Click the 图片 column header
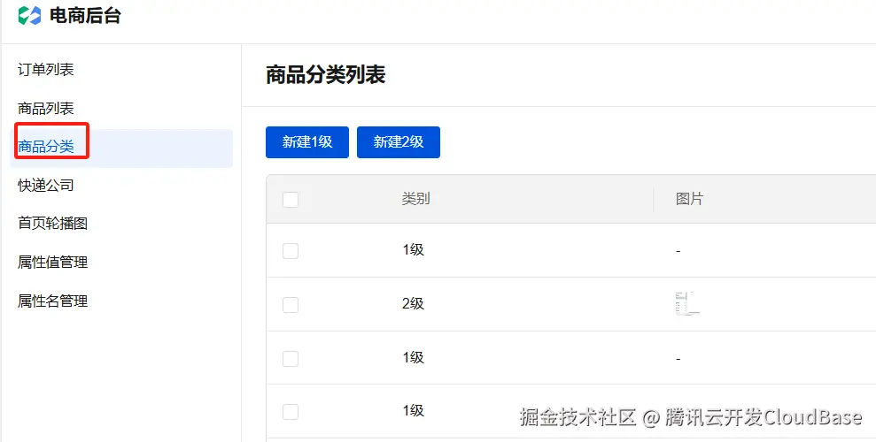The height and width of the screenshot is (442, 876). point(689,200)
